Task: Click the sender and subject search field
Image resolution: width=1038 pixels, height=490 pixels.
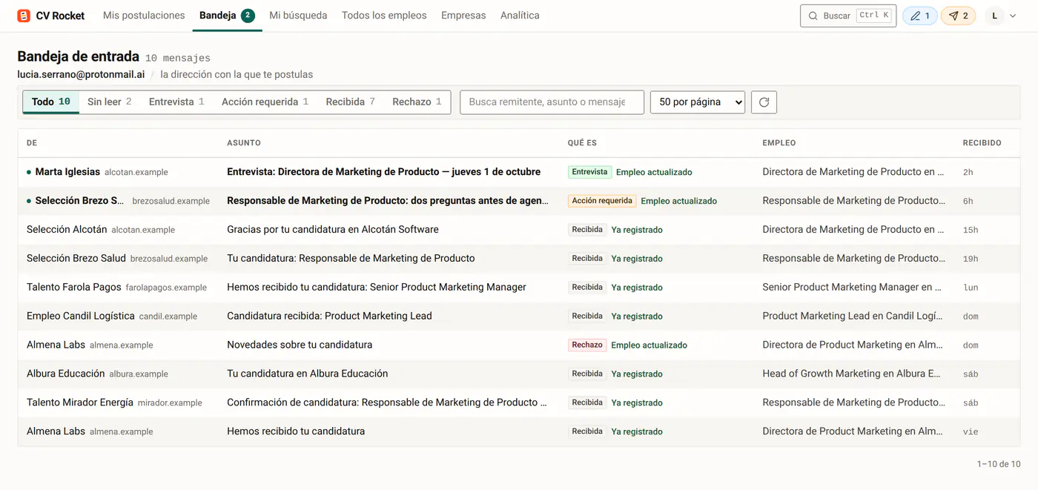Action: point(552,102)
